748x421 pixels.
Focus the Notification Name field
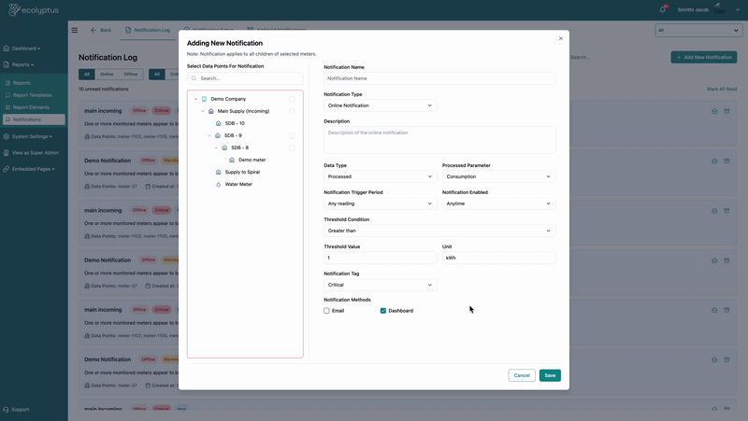coord(439,78)
